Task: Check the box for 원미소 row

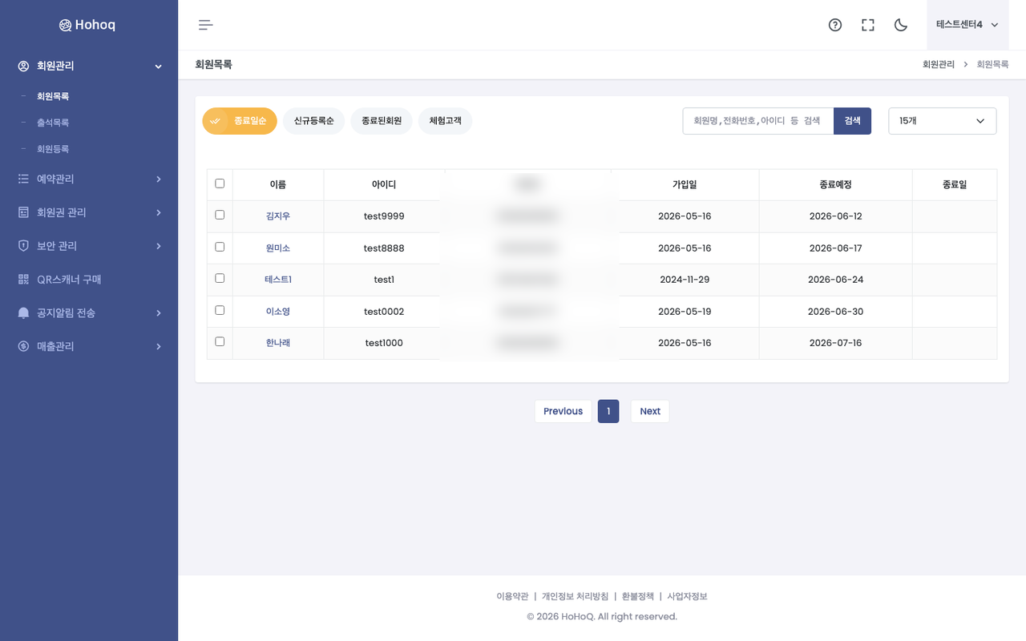Action: coord(220,247)
